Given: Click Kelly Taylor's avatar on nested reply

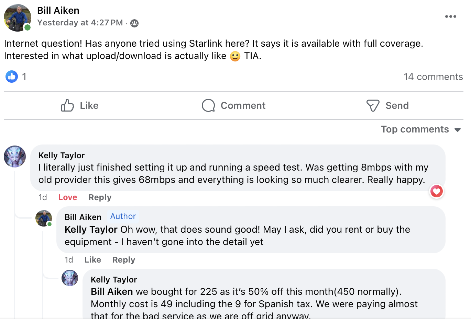Looking at the screenshot, I should coord(70,278).
